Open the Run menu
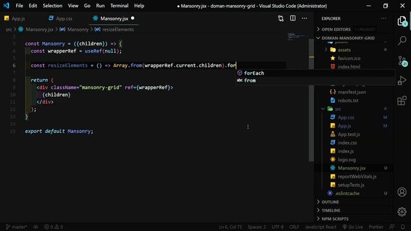The image size is (411, 231). [100, 6]
